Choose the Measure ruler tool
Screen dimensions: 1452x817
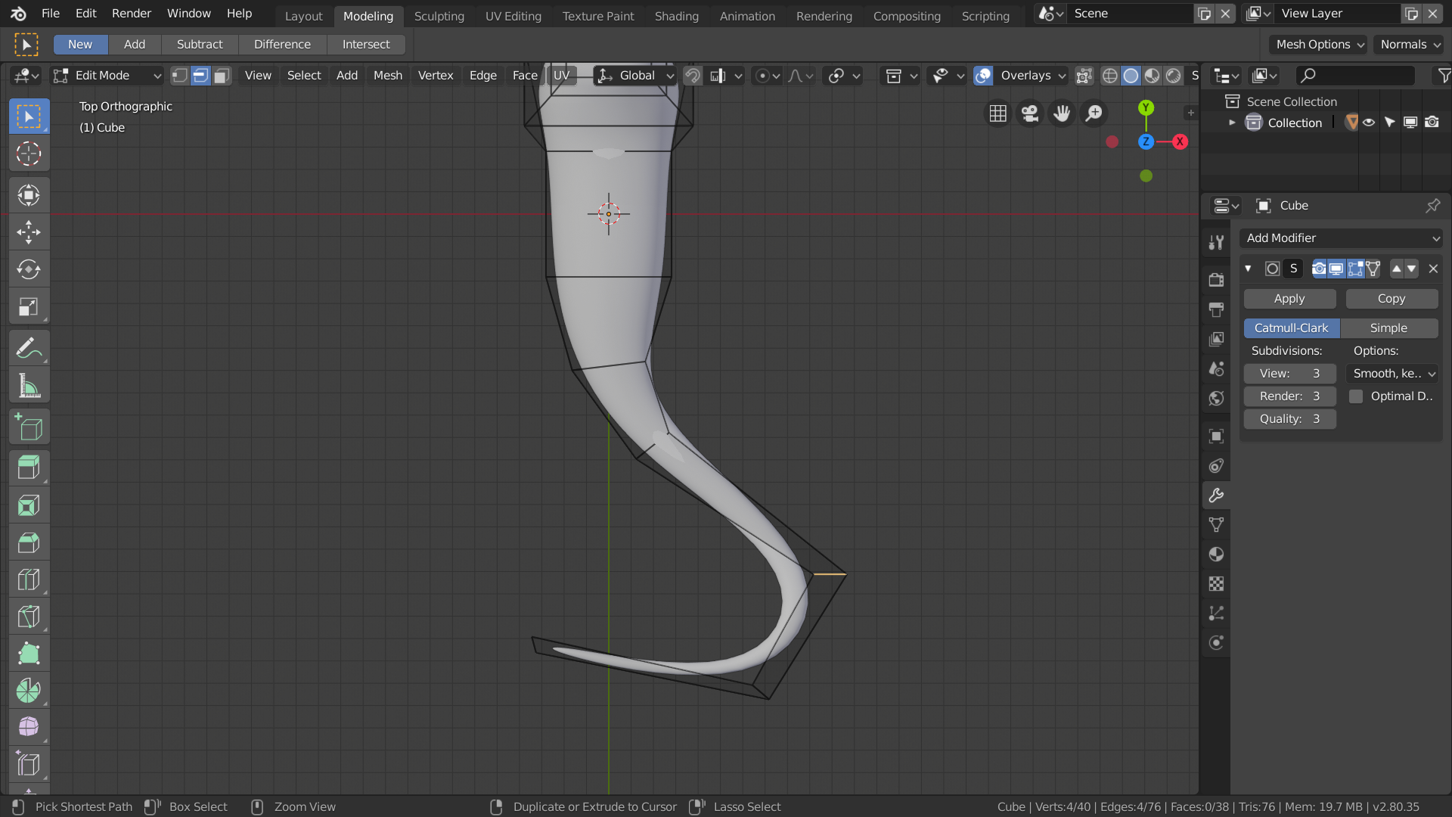pyautogui.click(x=29, y=386)
